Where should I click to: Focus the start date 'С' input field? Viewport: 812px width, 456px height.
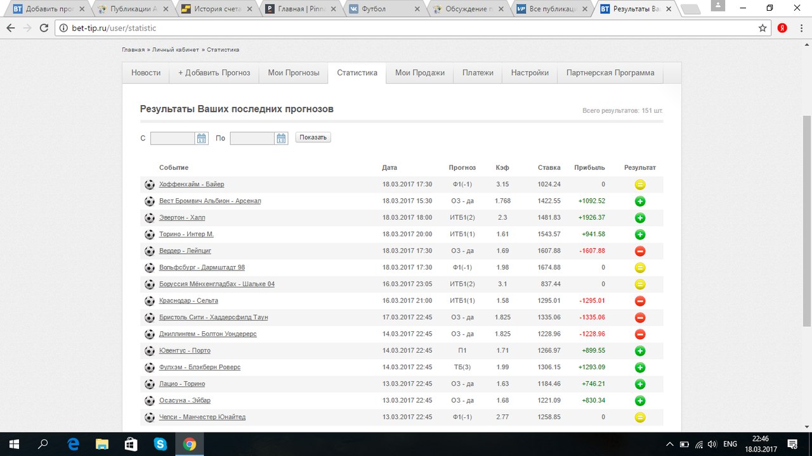click(x=173, y=138)
